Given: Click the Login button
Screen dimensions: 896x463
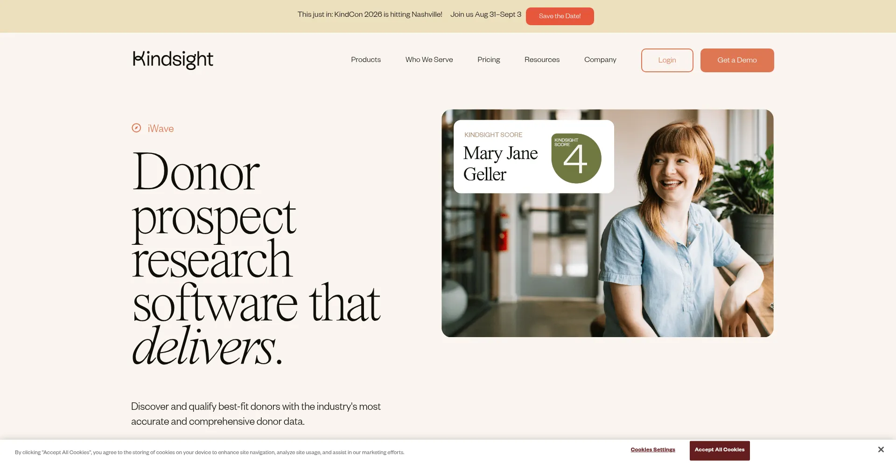Looking at the screenshot, I should [x=667, y=60].
